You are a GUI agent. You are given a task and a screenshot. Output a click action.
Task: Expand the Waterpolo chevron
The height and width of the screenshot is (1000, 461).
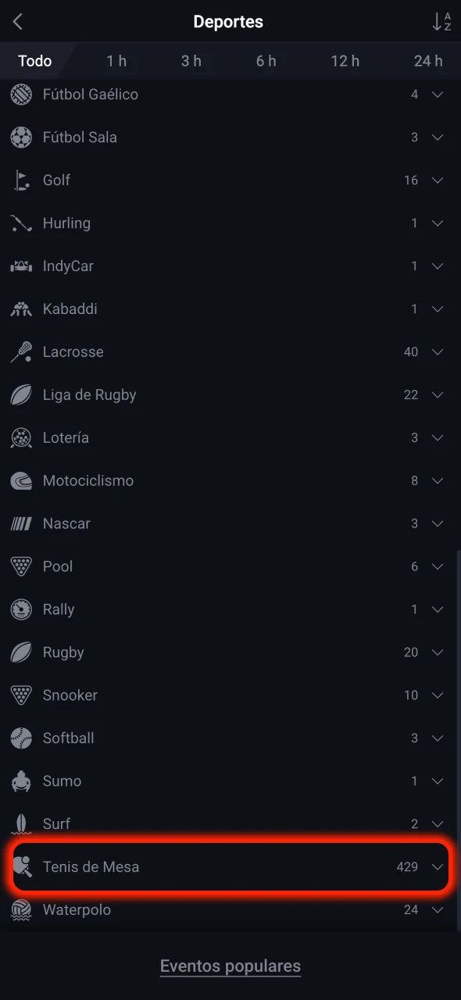click(438, 910)
